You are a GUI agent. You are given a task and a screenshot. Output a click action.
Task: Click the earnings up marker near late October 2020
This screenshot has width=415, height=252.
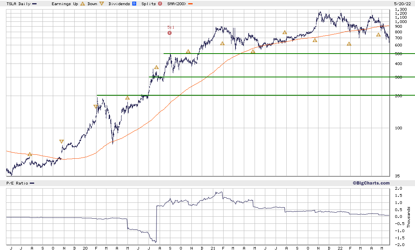coord(188,51)
